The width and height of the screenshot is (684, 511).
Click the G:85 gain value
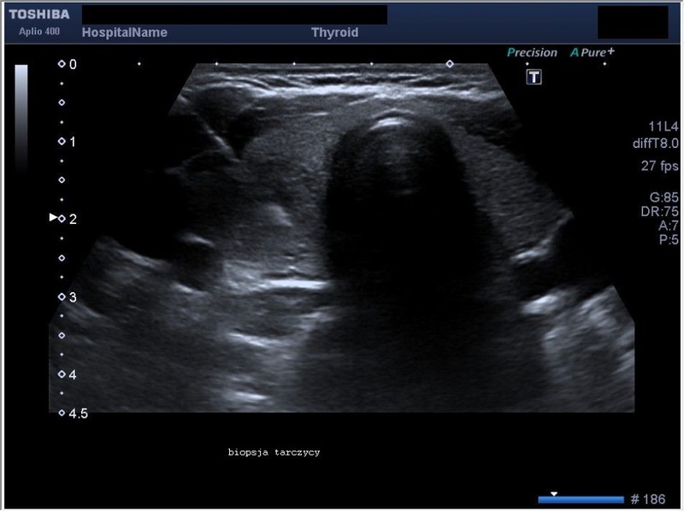coord(664,197)
